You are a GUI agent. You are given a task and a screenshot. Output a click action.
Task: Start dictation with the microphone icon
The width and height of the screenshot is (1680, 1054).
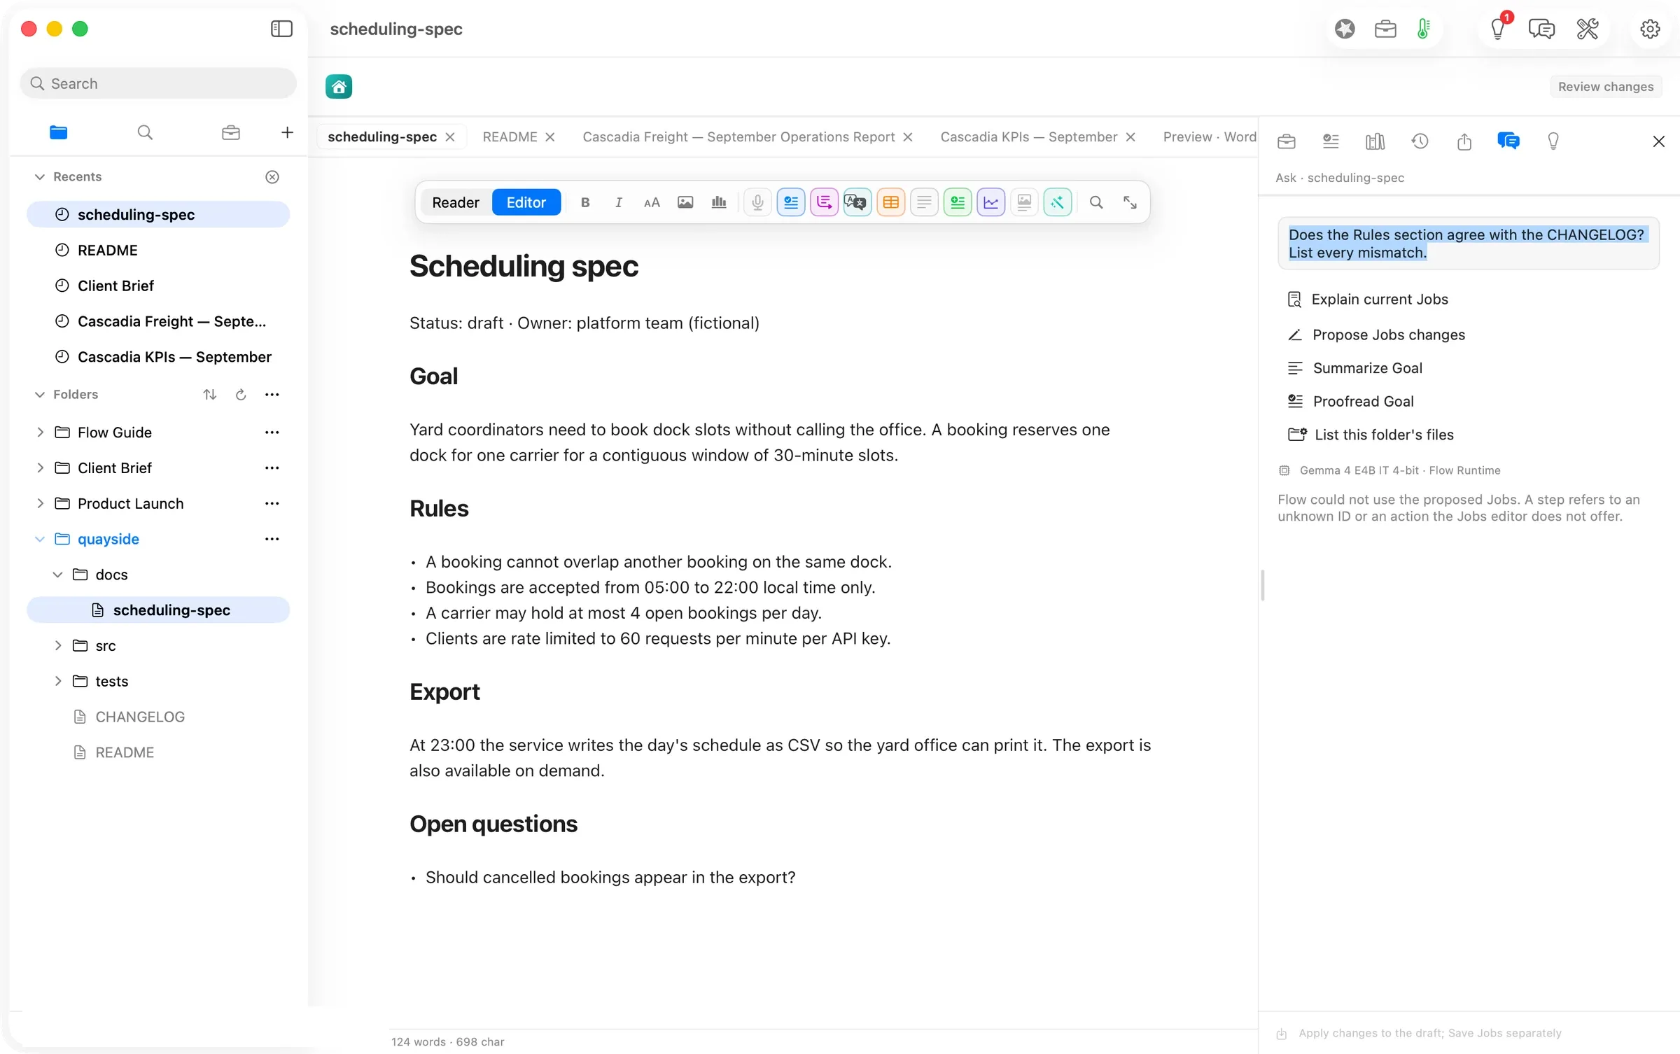[757, 203]
